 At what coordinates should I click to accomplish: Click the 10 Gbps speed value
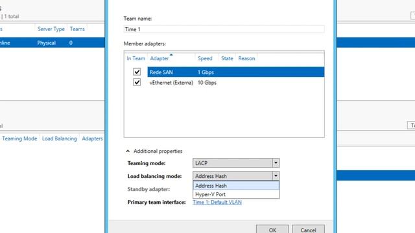pos(207,83)
